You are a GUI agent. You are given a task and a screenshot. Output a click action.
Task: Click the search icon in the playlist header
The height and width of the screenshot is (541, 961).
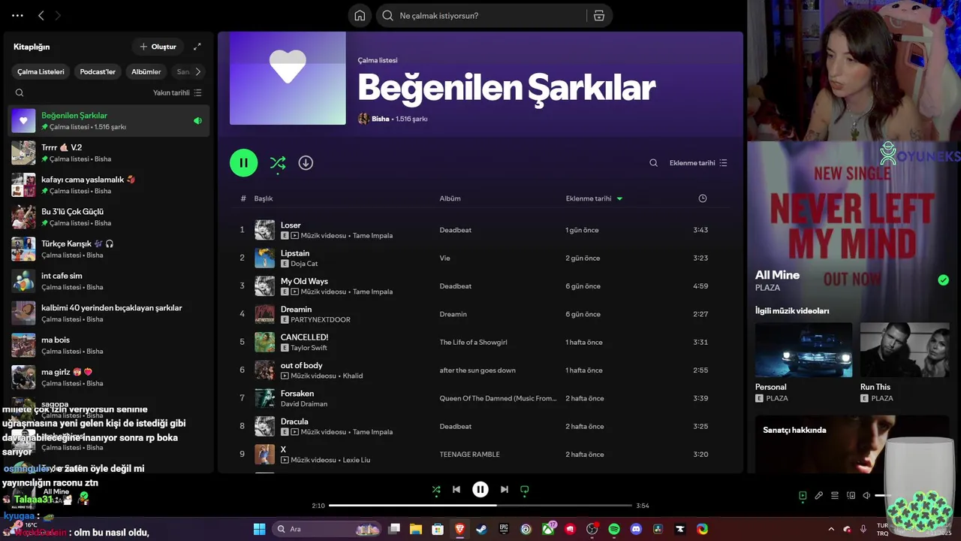click(653, 163)
